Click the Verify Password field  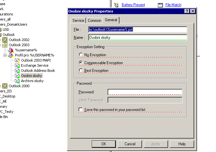coord(145,100)
